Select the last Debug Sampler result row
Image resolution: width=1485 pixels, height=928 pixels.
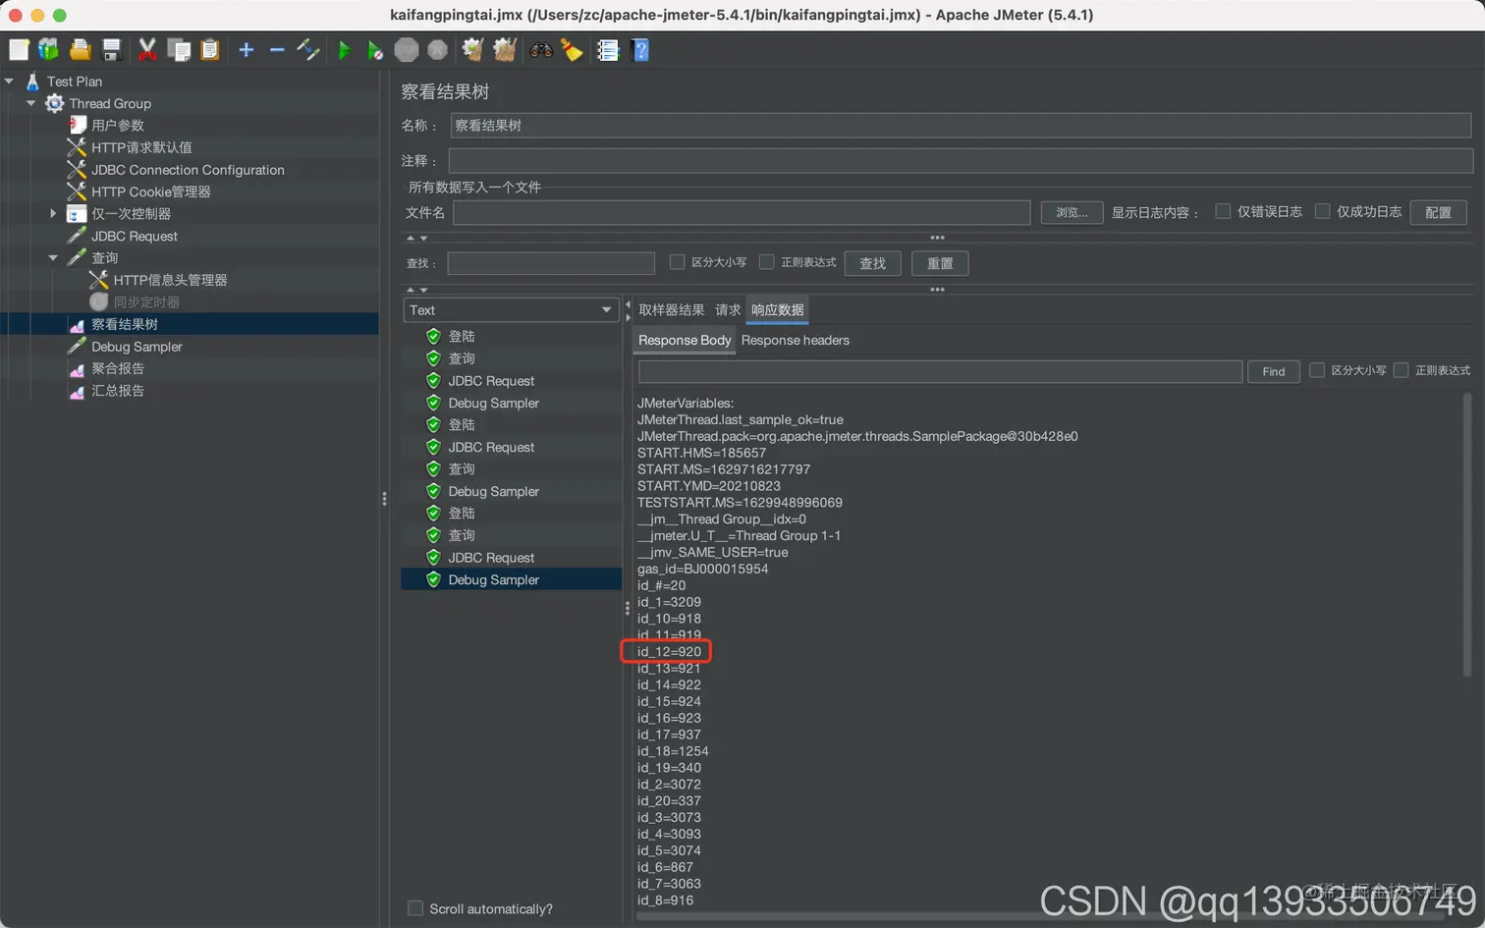click(x=511, y=579)
